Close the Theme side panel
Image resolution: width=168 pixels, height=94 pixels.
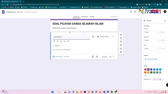click(x=165, y=21)
